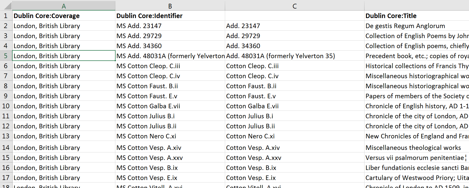Screen dimensions: 469x188
Task: Select row 10 header
Action: 6,106
